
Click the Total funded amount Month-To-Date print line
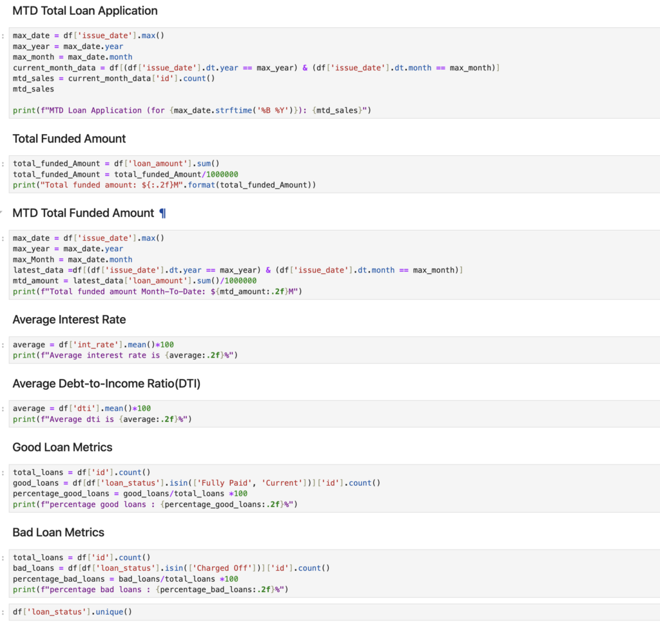(x=157, y=292)
